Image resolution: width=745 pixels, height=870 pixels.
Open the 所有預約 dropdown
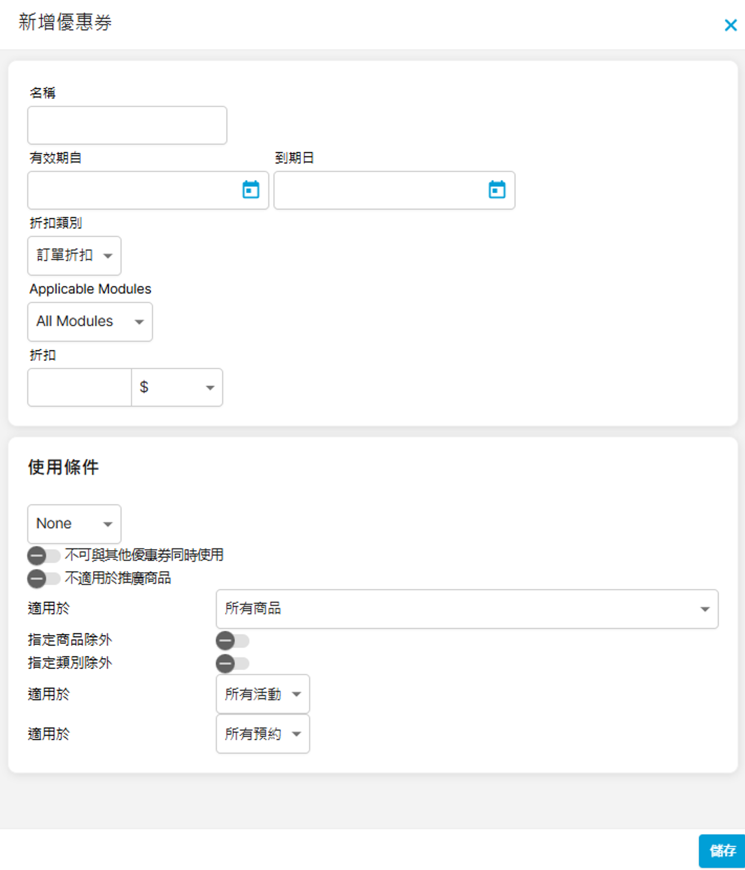(262, 734)
